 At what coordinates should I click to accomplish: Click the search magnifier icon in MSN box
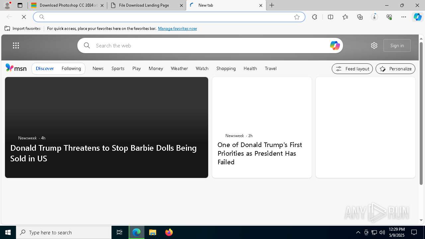coord(87,45)
